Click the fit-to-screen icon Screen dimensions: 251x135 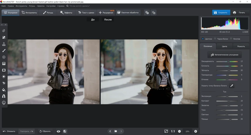(x=166, y=131)
